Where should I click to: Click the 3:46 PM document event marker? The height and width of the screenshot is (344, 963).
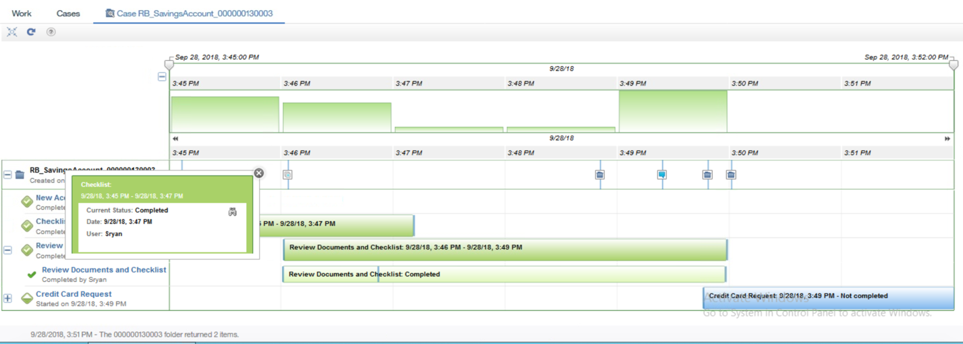pos(287,175)
